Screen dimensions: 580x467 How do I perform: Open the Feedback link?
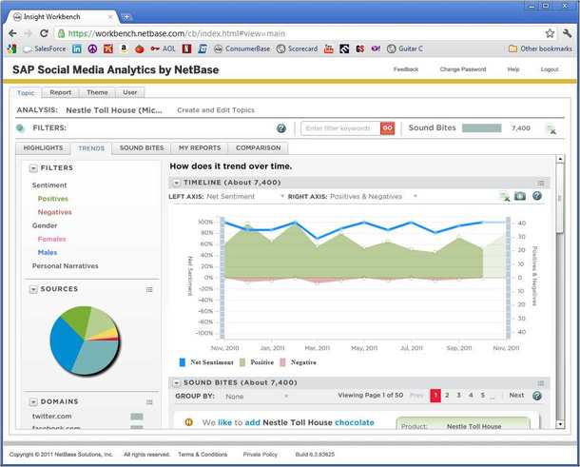tap(406, 69)
